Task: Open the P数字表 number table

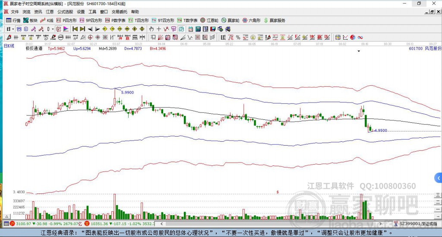Action: click(115, 20)
